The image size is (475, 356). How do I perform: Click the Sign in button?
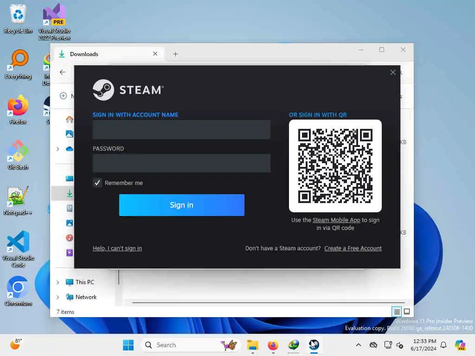[x=182, y=205]
